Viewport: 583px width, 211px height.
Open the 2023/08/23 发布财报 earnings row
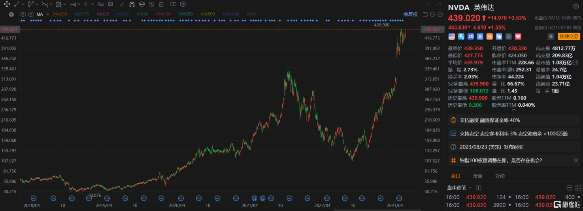tap(514, 147)
